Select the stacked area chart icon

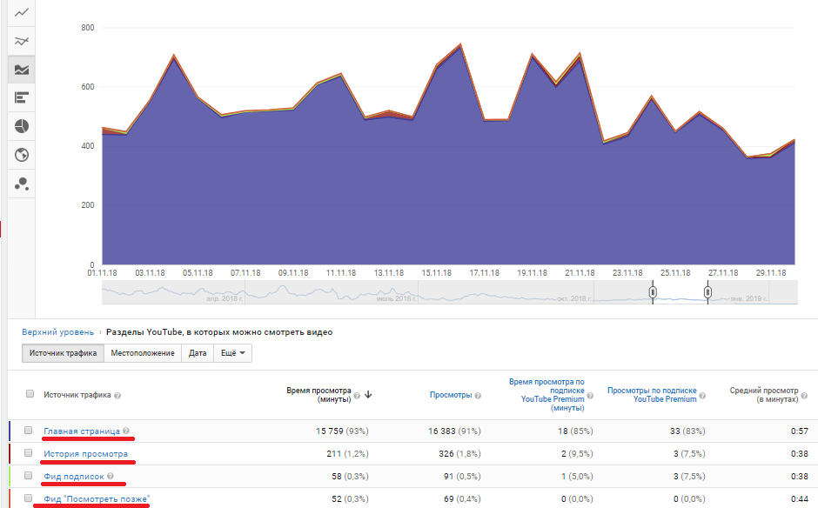22,70
